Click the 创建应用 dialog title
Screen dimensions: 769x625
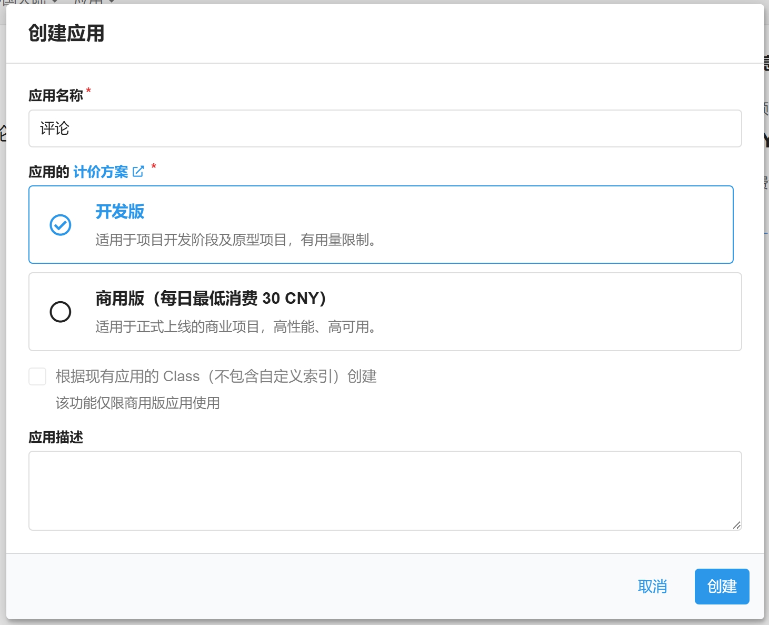(x=66, y=34)
